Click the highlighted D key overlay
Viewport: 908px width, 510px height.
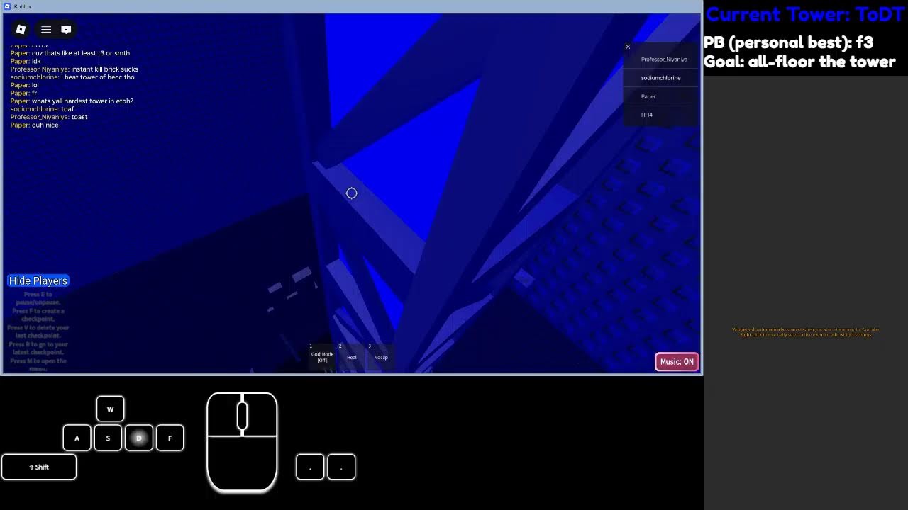click(139, 438)
